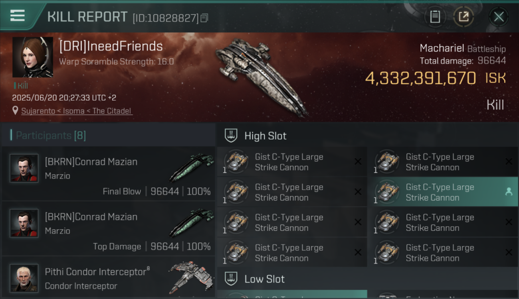Close the Kill Report window
This screenshot has height=299, width=519.
click(499, 17)
